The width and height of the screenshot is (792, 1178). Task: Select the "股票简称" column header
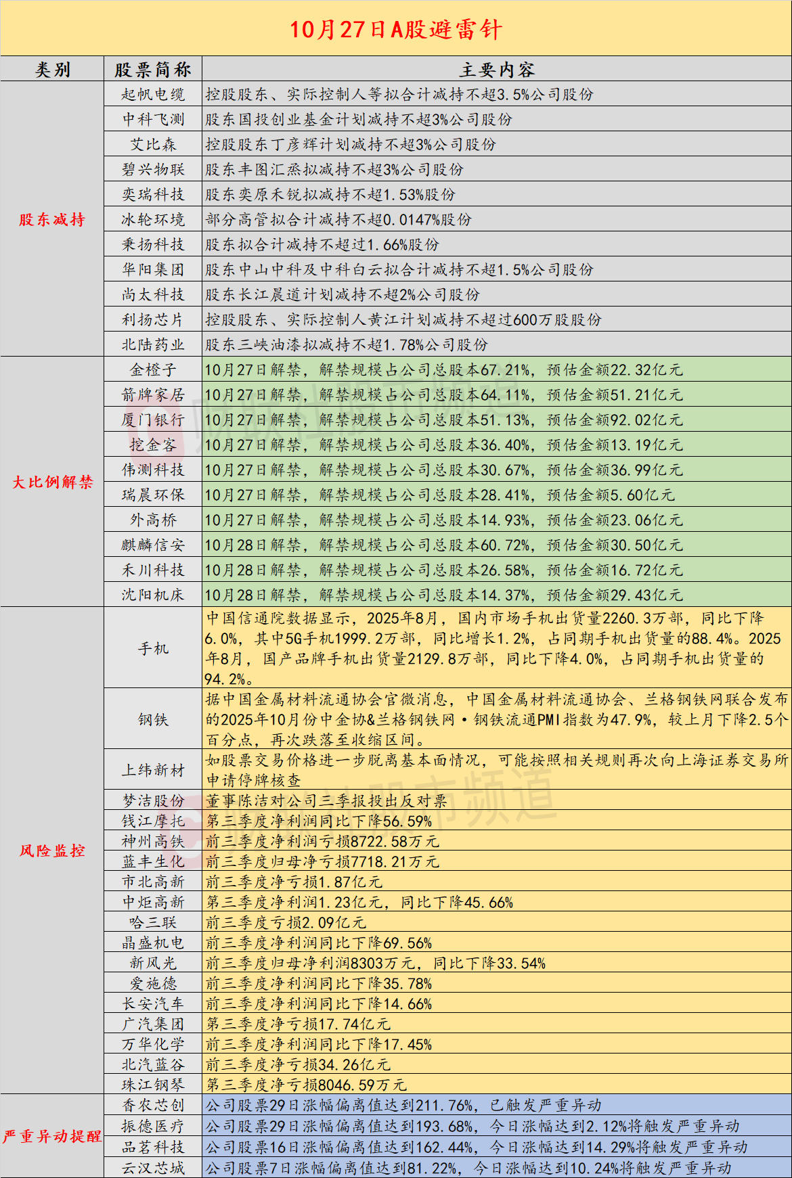pyautogui.click(x=153, y=70)
